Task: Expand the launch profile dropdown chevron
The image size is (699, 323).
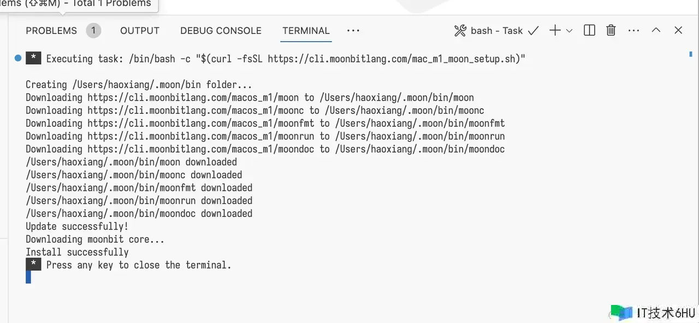Action: (x=569, y=31)
